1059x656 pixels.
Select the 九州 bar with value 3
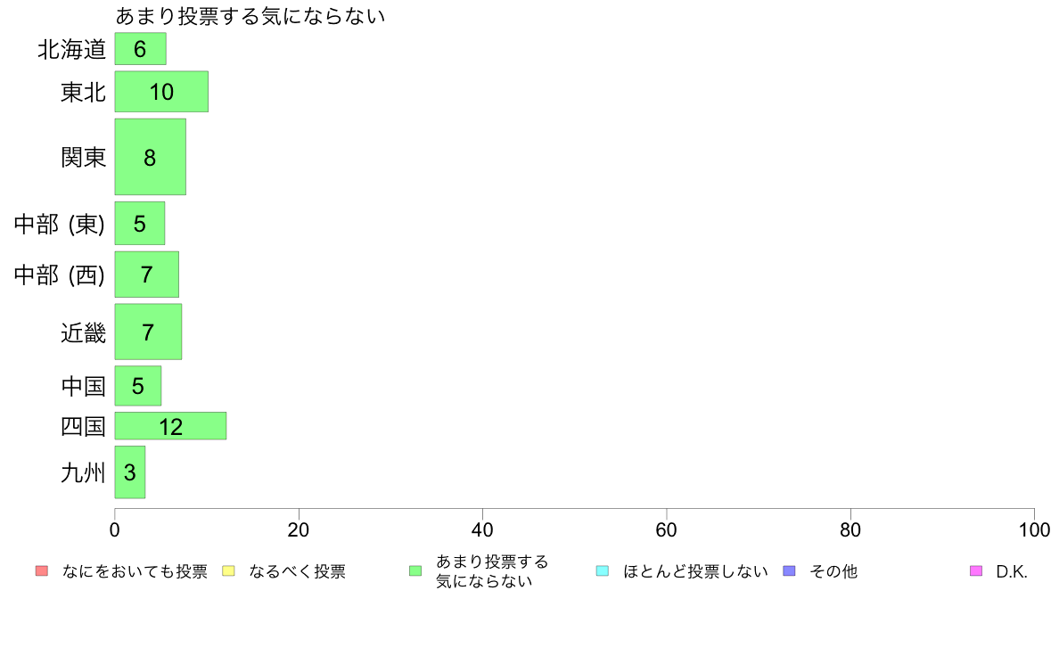[129, 471]
